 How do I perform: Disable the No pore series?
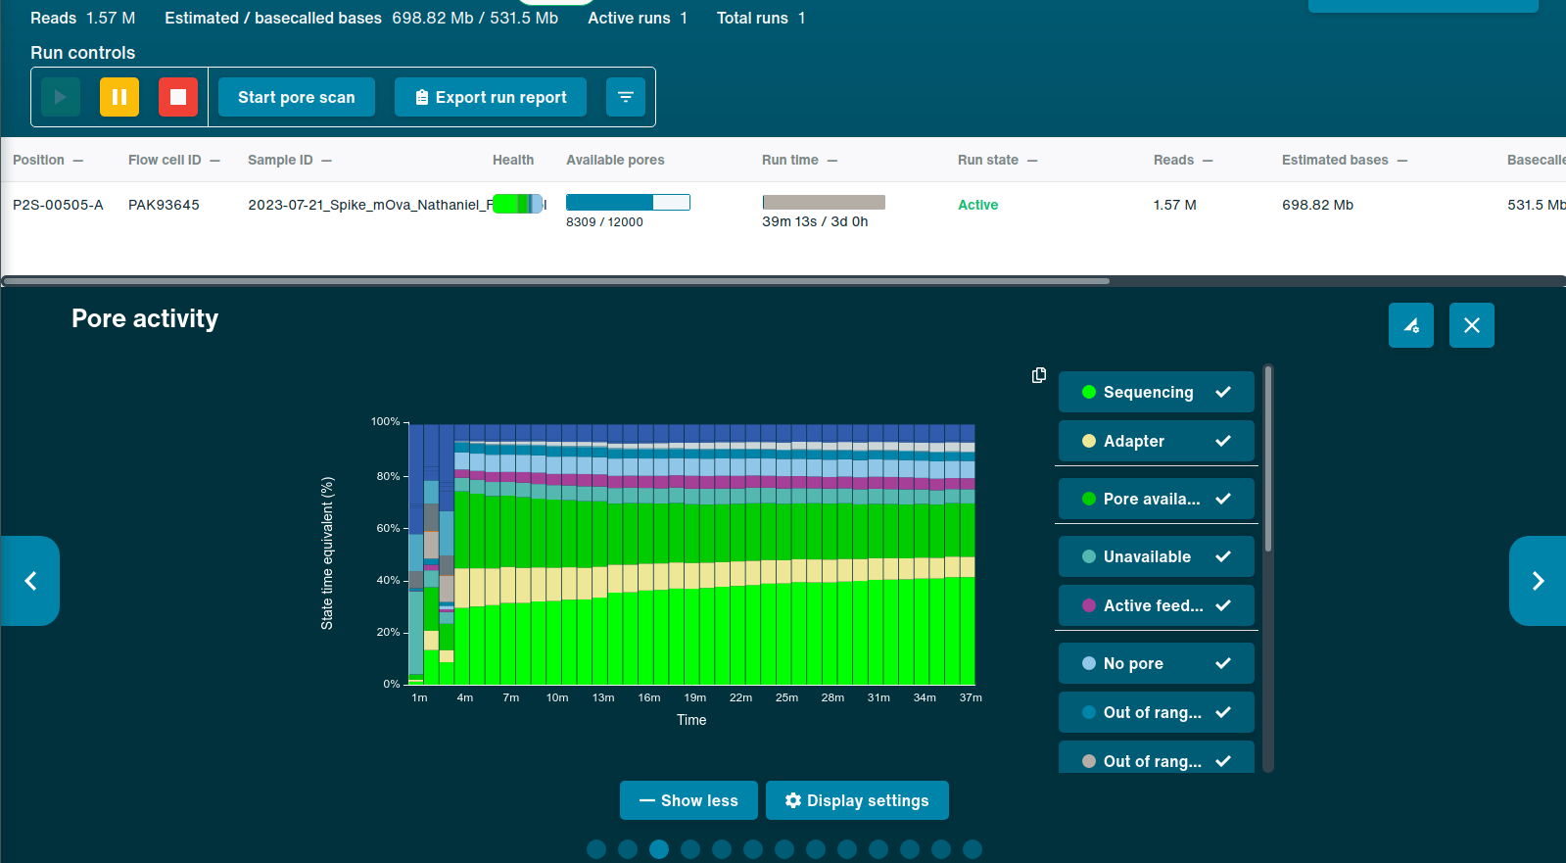click(x=1156, y=663)
